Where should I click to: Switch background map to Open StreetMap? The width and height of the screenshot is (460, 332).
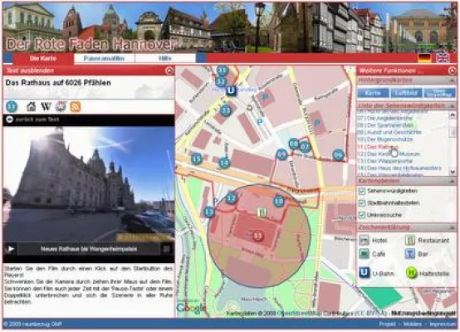pos(439,93)
